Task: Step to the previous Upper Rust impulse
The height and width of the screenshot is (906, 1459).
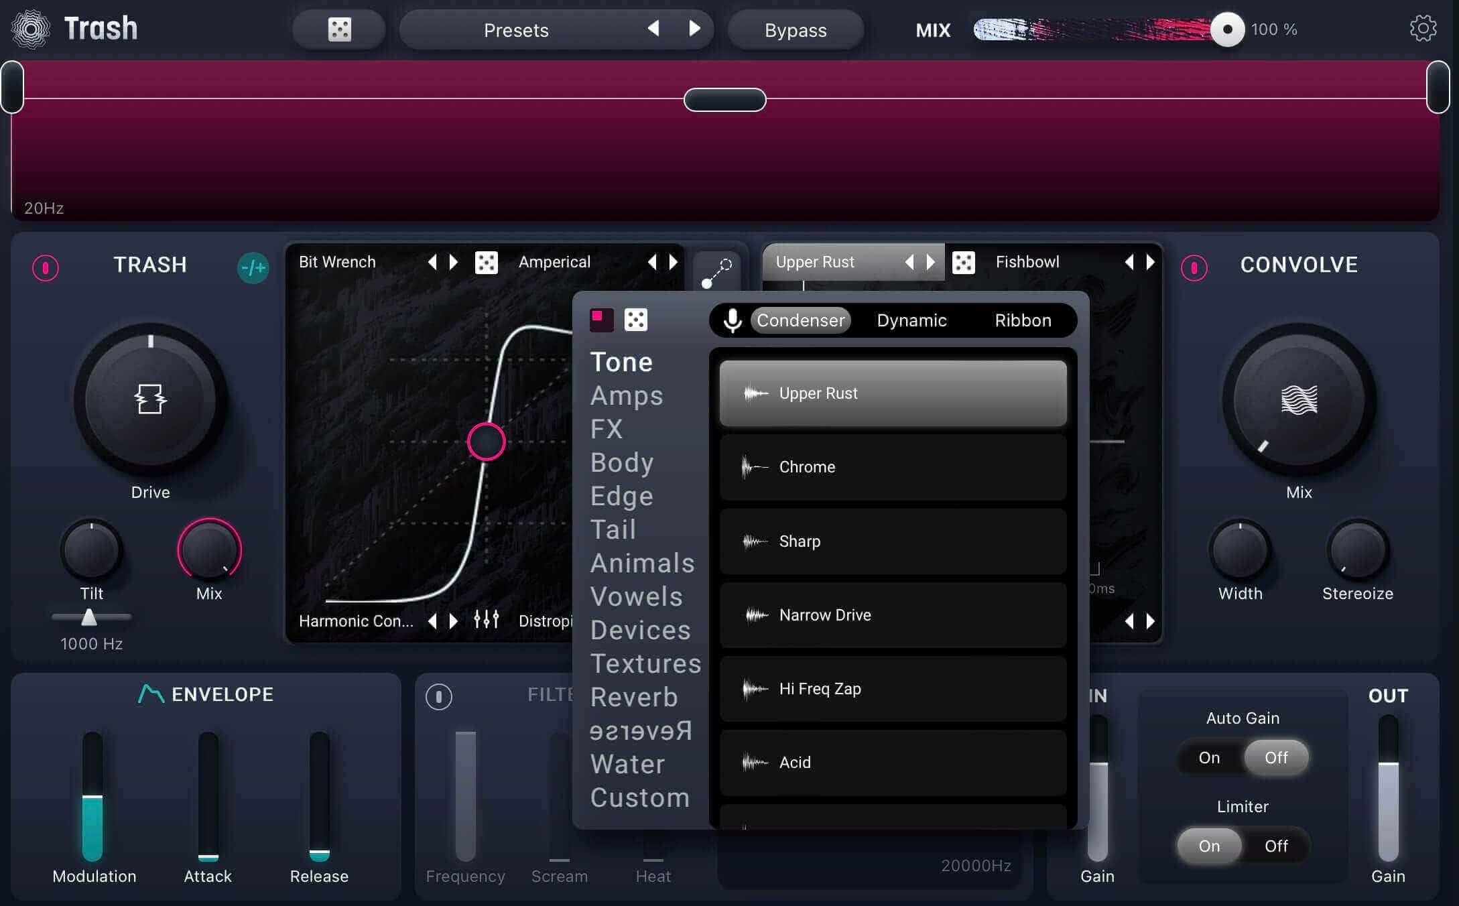Action: 909,262
